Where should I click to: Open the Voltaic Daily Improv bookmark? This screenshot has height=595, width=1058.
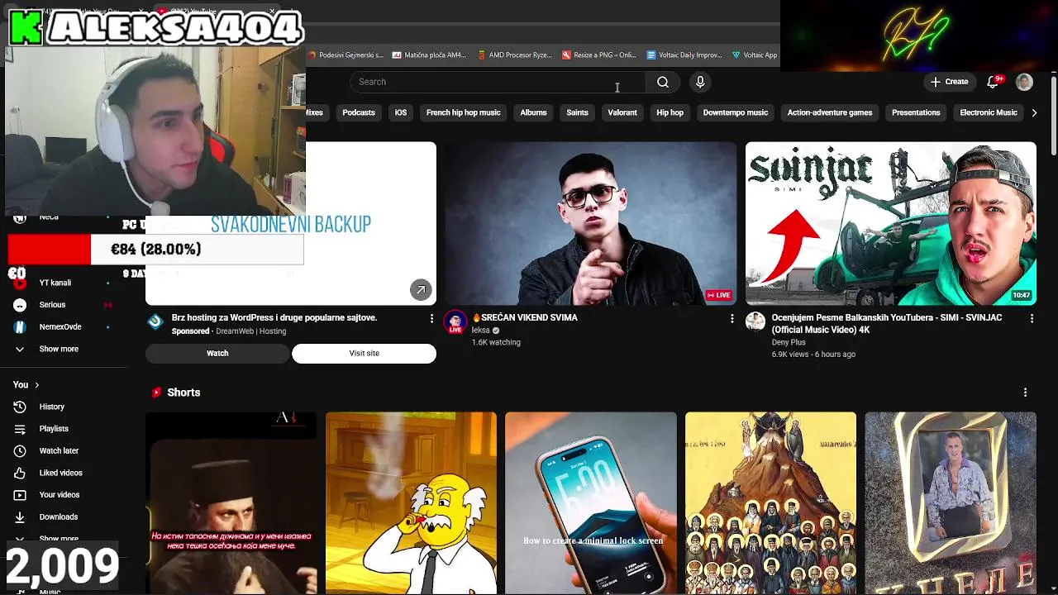pos(685,55)
